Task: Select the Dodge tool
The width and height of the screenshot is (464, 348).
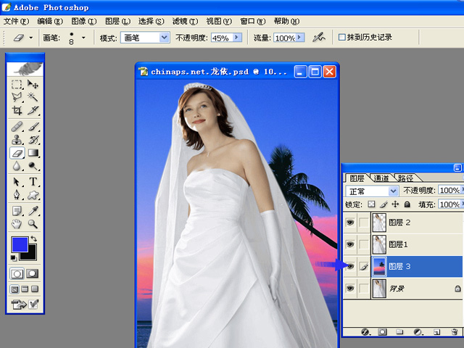Action: (x=33, y=166)
